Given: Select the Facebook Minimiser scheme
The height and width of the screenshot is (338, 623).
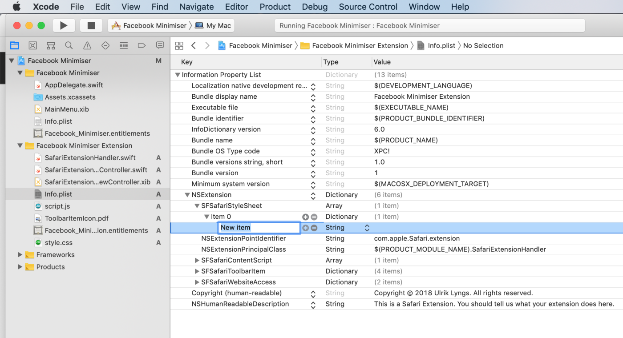Looking at the screenshot, I should 150,25.
